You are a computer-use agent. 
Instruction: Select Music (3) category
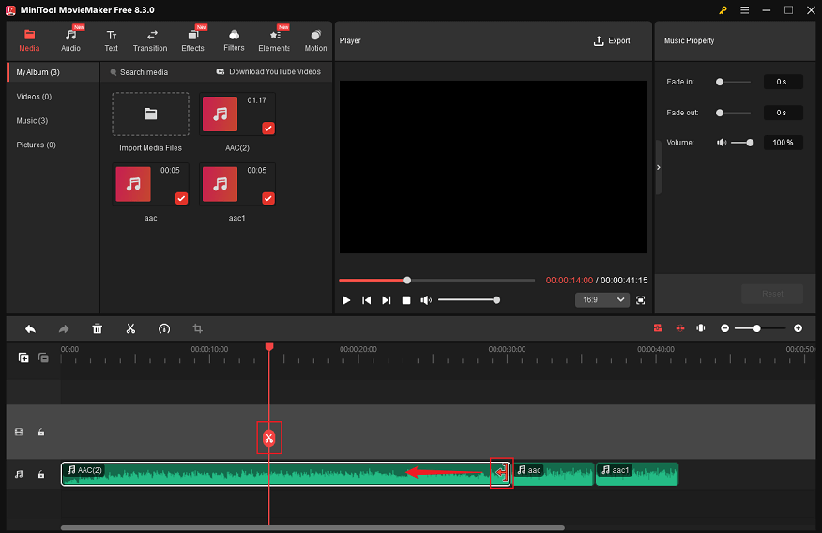(x=32, y=120)
